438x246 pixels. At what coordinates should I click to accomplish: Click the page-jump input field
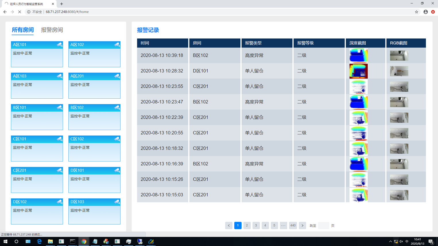pos(323,226)
